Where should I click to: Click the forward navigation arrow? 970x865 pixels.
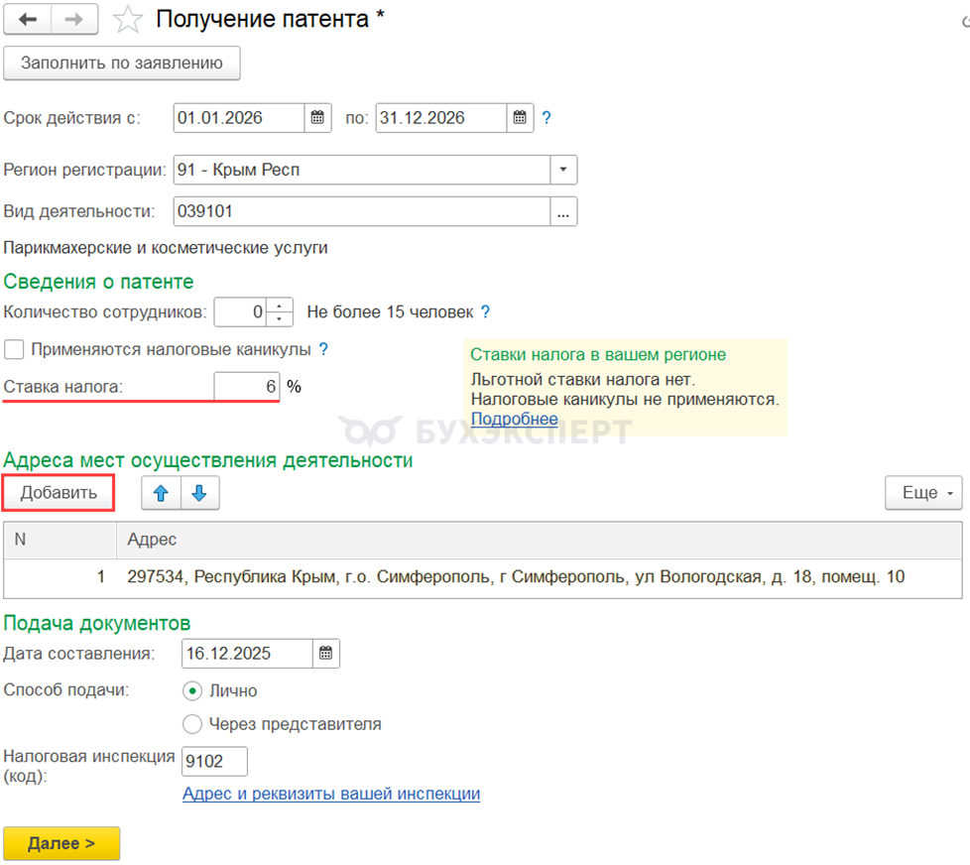click(x=74, y=19)
